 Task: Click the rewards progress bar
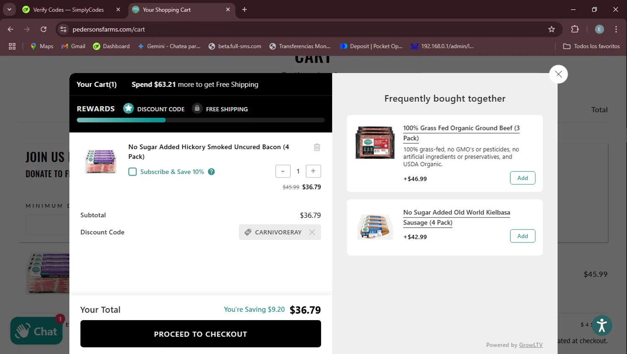(x=201, y=120)
